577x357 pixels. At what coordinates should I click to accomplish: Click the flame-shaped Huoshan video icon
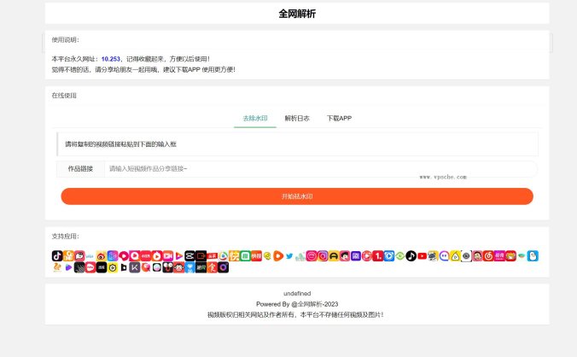click(x=157, y=255)
